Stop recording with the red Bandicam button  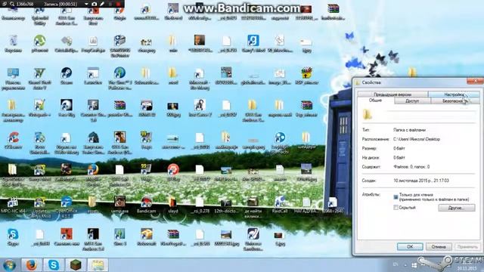118,4
